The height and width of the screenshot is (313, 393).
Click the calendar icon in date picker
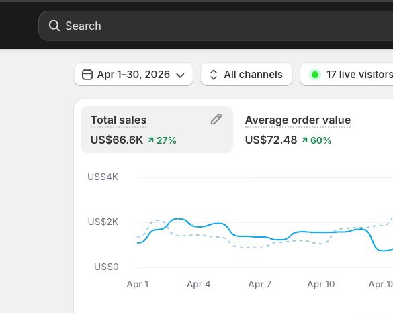tap(87, 75)
